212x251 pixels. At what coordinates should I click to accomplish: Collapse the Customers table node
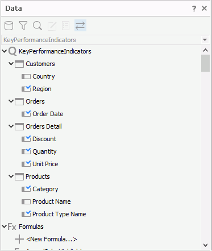point(11,64)
